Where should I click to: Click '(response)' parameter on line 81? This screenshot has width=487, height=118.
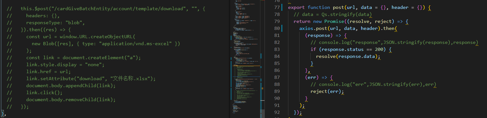tap(319, 35)
